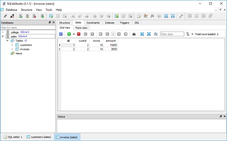Insert a new row with green plus
This screenshot has width=227, height=141.
[69, 34]
